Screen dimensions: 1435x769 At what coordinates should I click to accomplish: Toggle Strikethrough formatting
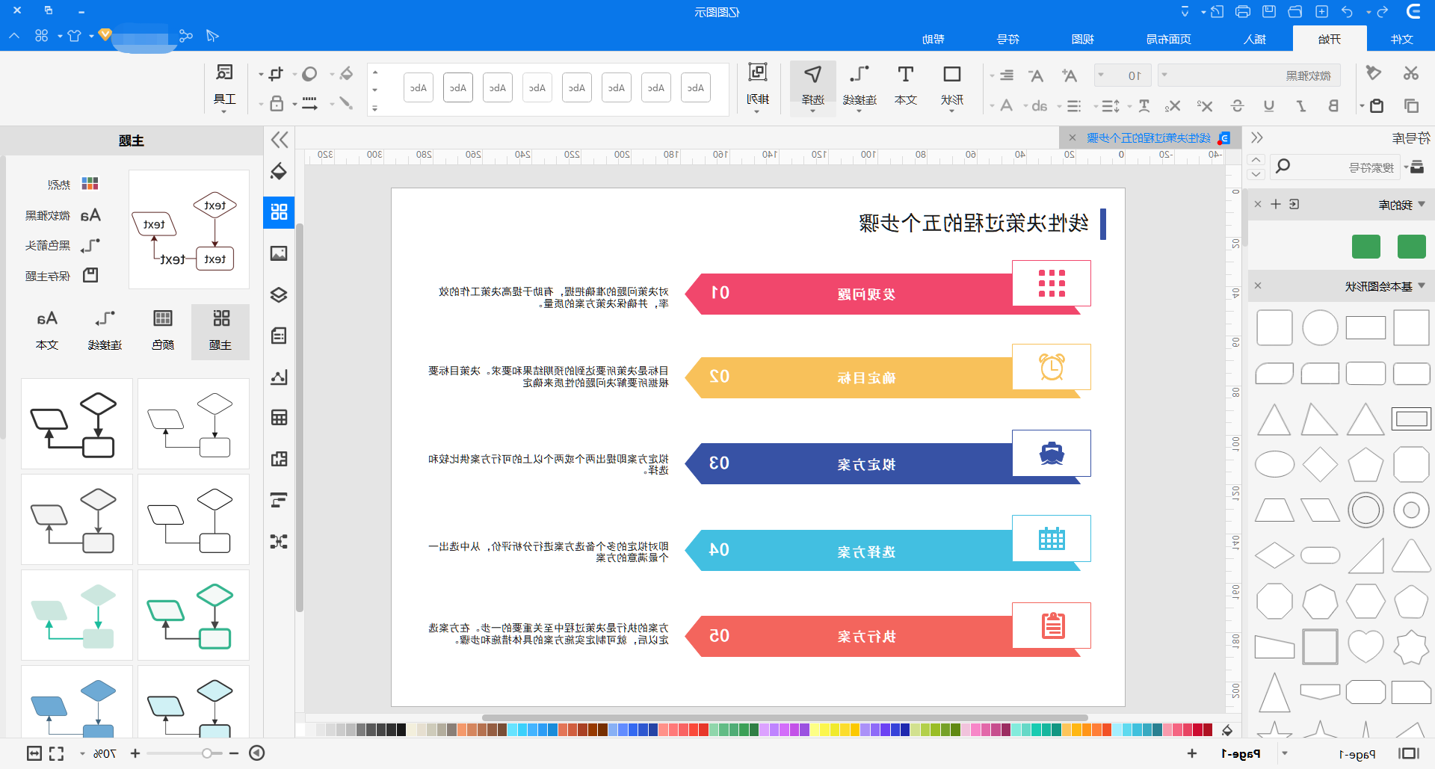(1237, 105)
